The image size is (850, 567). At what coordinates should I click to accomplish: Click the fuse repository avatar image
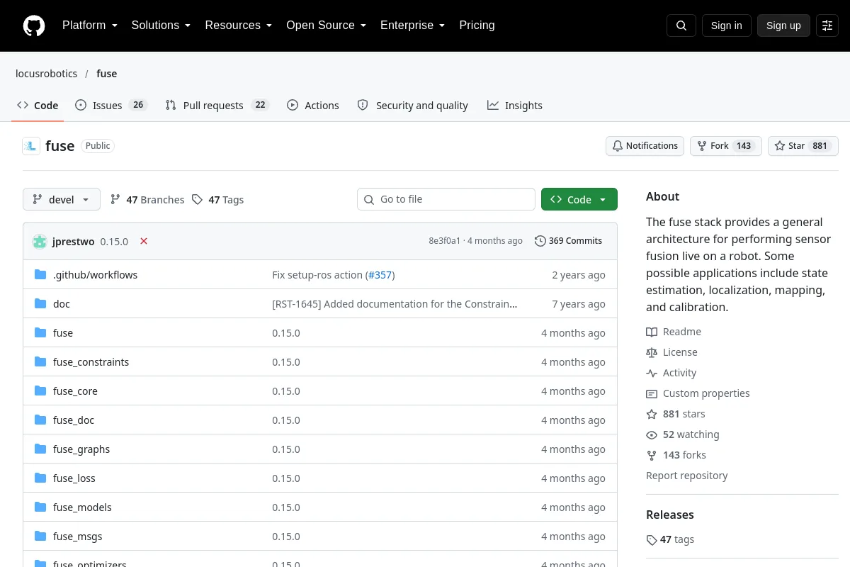pyautogui.click(x=31, y=146)
